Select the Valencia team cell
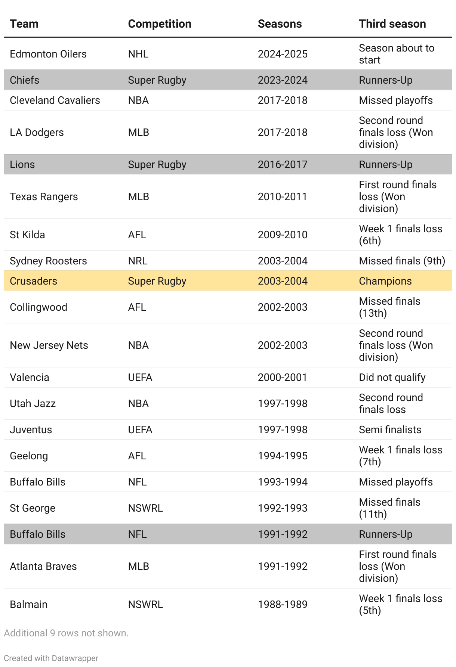 tap(30, 378)
